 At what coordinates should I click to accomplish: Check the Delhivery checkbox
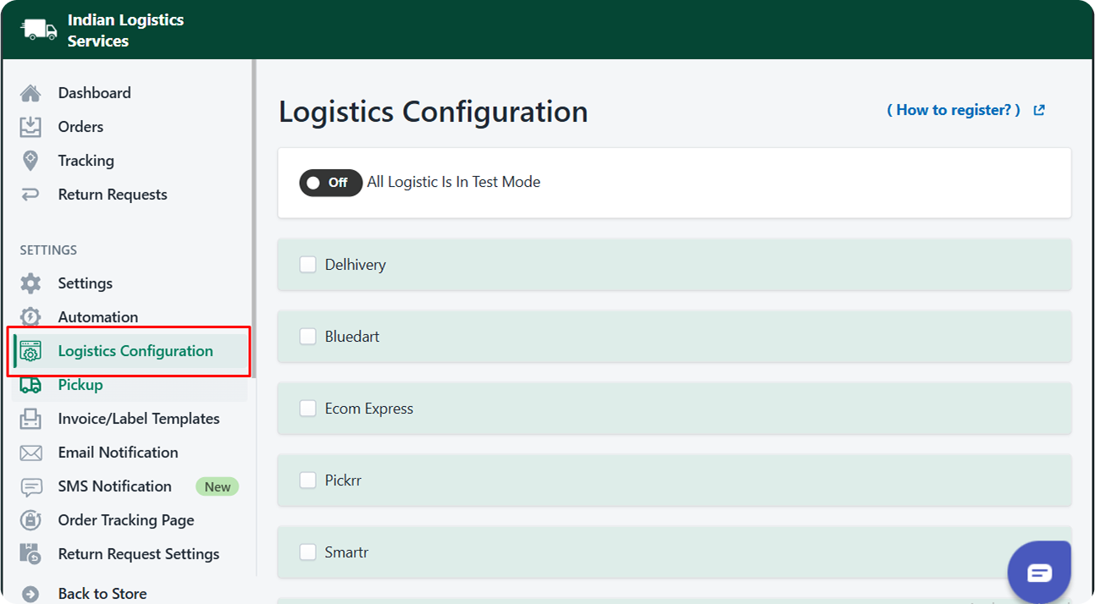(307, 265)
